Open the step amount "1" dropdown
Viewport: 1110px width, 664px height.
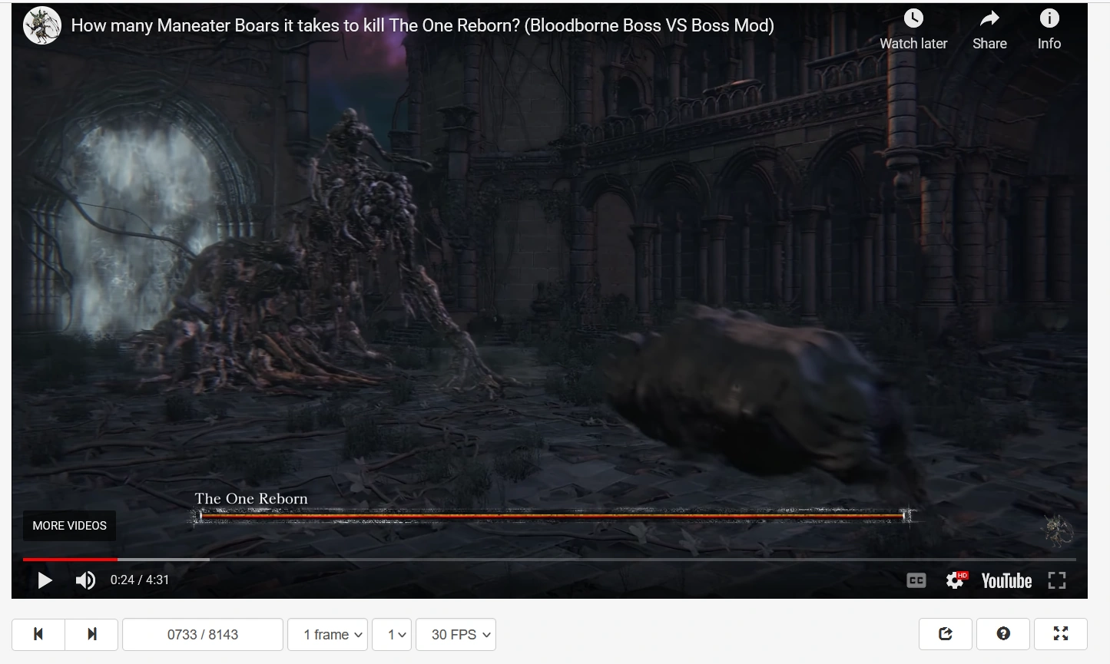tap(392, 634)
